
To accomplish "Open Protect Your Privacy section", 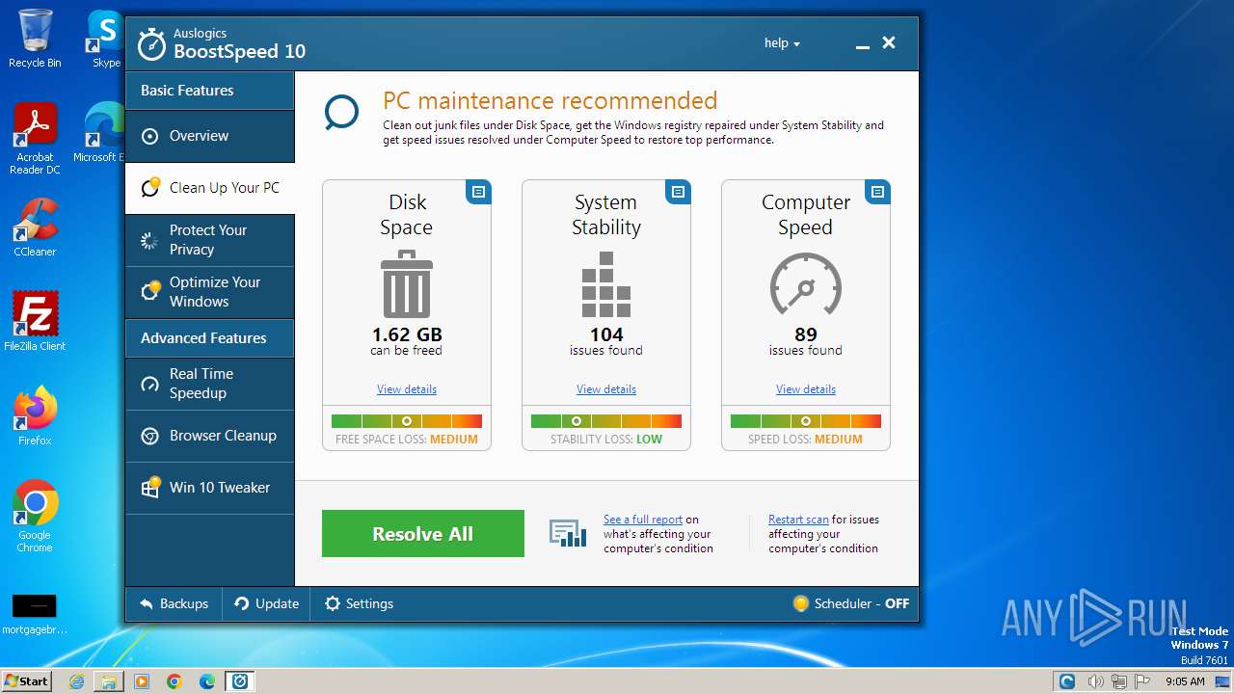I will [x=209, y=240].
